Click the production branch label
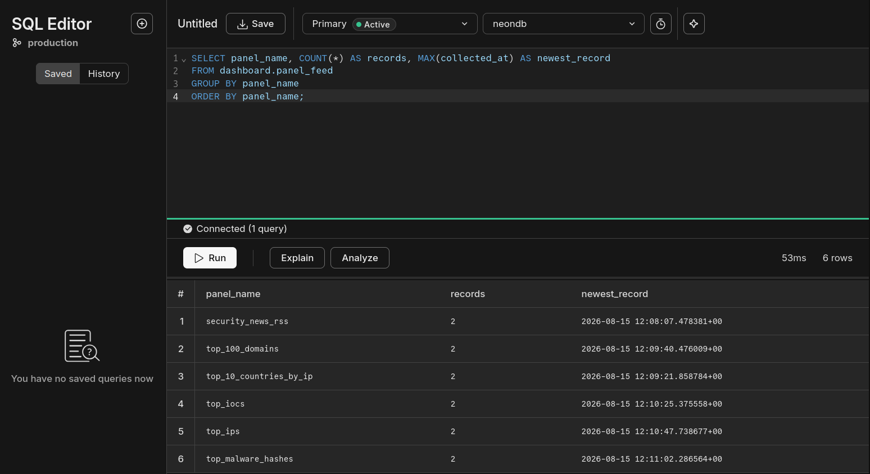Screen dimensions: 870x474 point(53,43)
